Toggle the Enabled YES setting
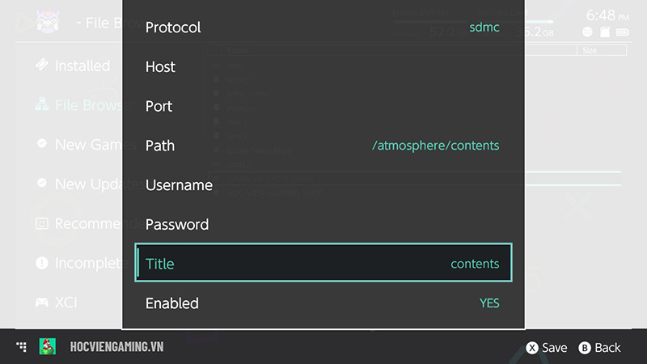This screenshot has height=364, width=647. (323, 303)
